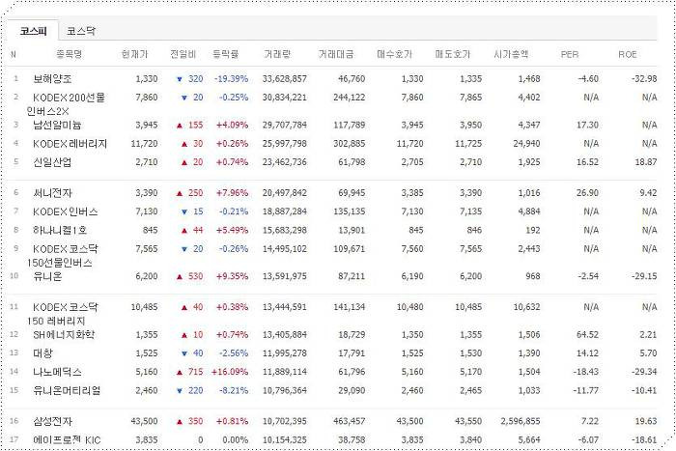Image resolution: width=676 pixels, height=451 pixels.
Task: Click the -19.39% change rate of 보해양조
Action: [232, 79]
